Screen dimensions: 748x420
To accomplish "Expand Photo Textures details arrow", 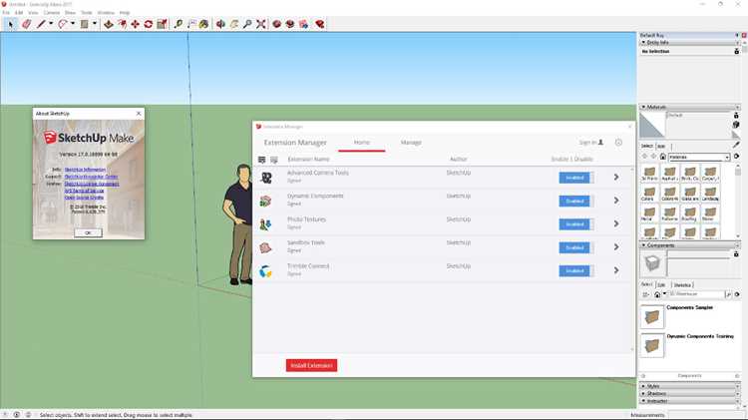I will (616, 223).
